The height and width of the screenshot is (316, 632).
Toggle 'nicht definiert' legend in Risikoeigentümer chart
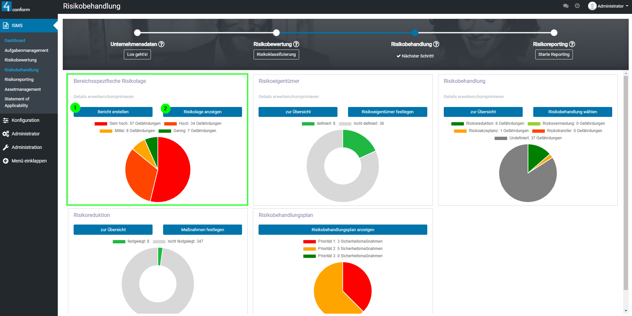coord(361,123)
